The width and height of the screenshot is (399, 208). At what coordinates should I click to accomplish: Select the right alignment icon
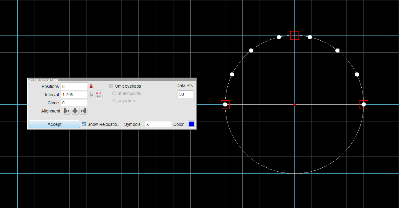pos(83,111)
